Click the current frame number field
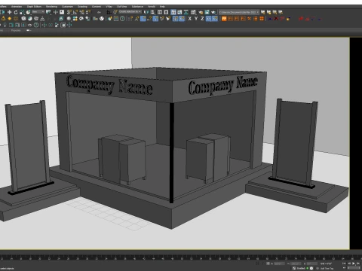 354,268
